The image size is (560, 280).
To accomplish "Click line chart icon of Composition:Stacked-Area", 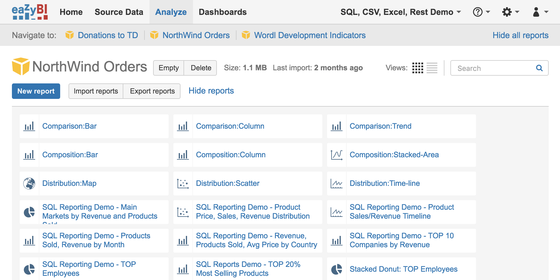I will 337,155.
